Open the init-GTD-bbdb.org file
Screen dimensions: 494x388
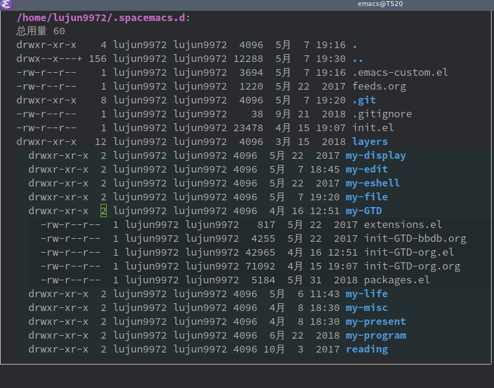click(414, 238)
